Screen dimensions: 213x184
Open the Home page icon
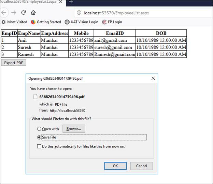tap(33, 13)
